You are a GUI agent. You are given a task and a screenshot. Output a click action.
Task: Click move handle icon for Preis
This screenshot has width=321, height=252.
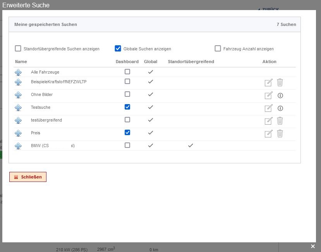(18, 133)
